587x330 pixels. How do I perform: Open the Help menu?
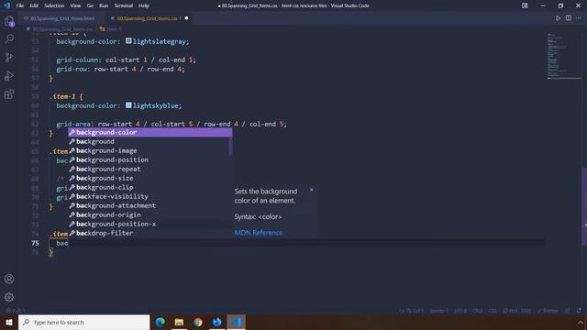coord(144,5)
